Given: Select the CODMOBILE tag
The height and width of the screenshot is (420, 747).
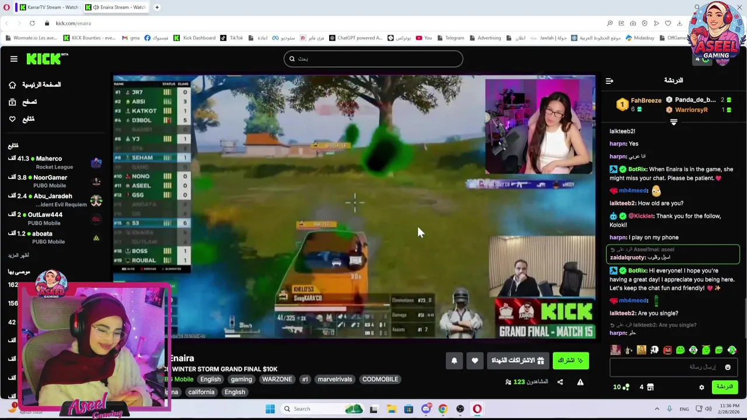Looking at the screenshot, I should point(380,379).
